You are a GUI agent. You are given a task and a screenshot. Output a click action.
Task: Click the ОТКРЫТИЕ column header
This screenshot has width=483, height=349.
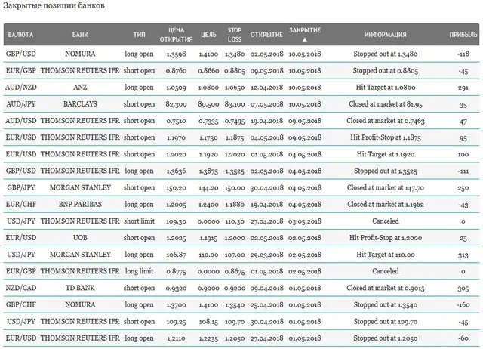click(266, 35)
